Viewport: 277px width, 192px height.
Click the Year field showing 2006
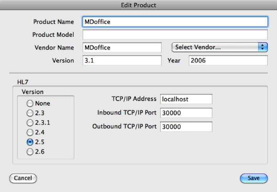228,61
